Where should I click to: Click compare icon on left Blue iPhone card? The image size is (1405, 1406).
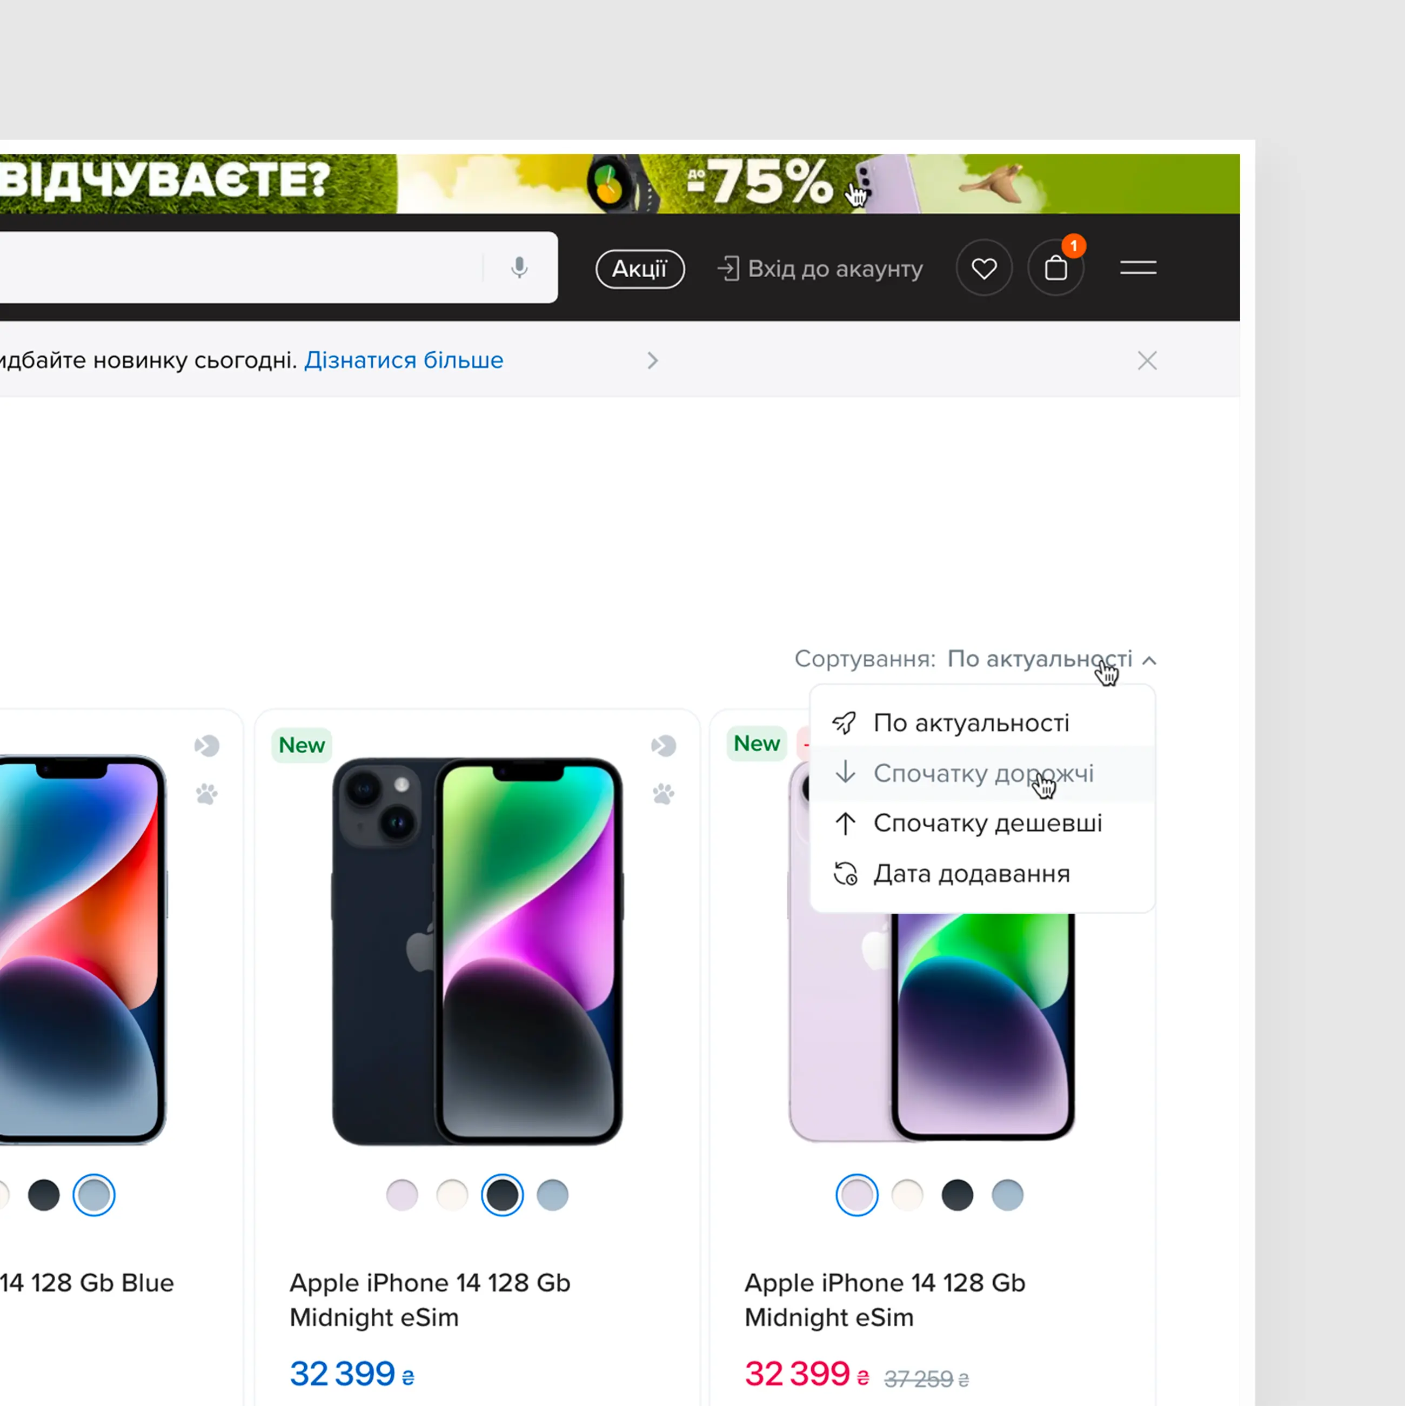[206, 746]
